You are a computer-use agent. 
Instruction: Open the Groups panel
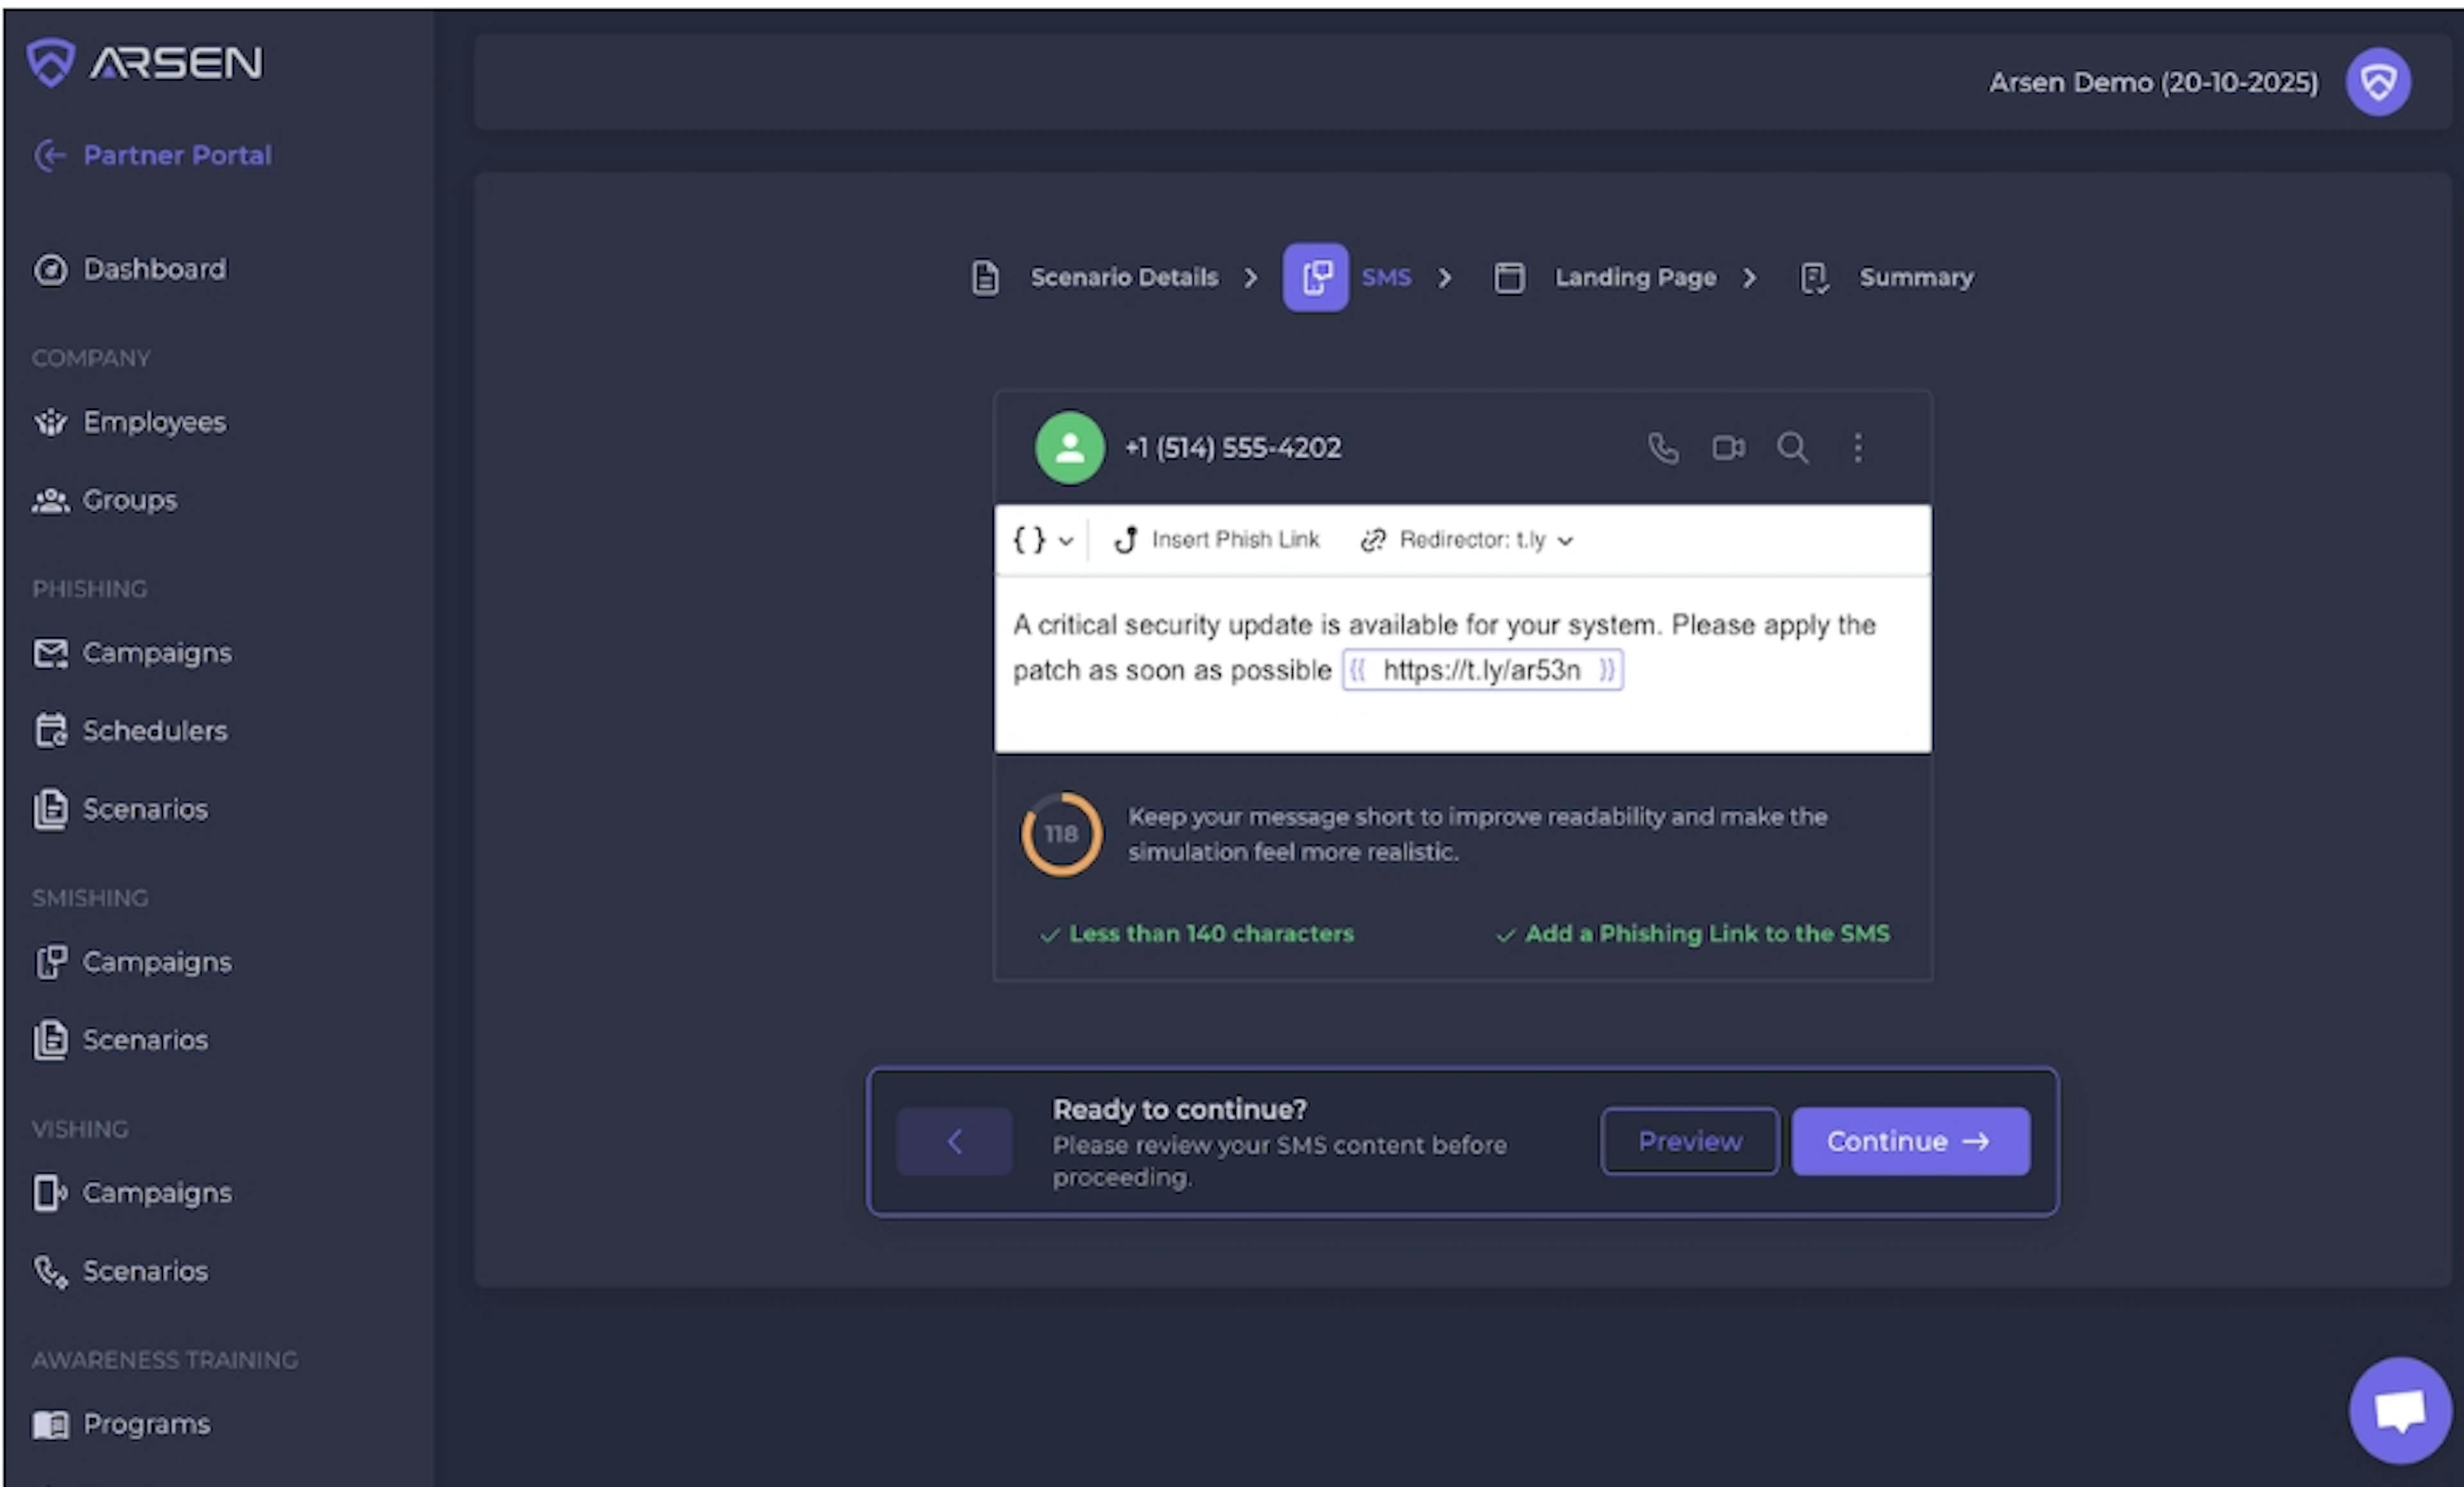130,500
